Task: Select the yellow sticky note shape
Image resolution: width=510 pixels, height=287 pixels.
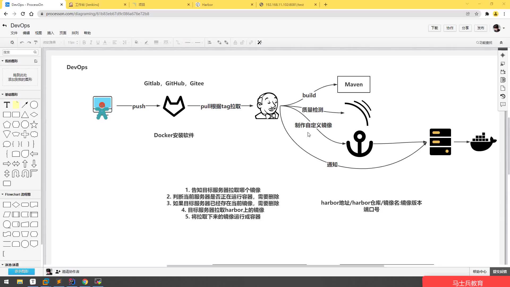Action: click(16, 105)
